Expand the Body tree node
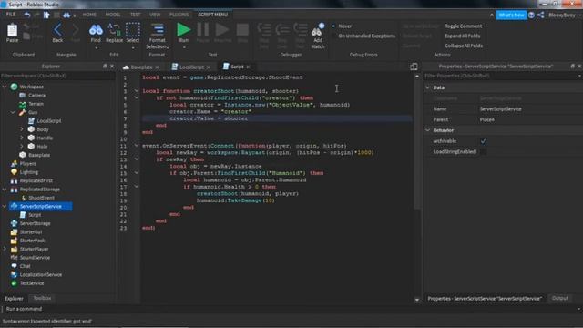Image resolution: width=583 pixels, height=328 pixels. point(22,129)
